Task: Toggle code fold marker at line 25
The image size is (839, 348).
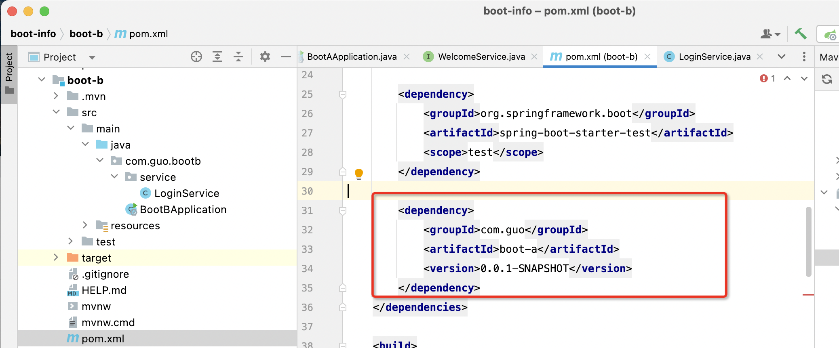Action: tap(343, 94)
